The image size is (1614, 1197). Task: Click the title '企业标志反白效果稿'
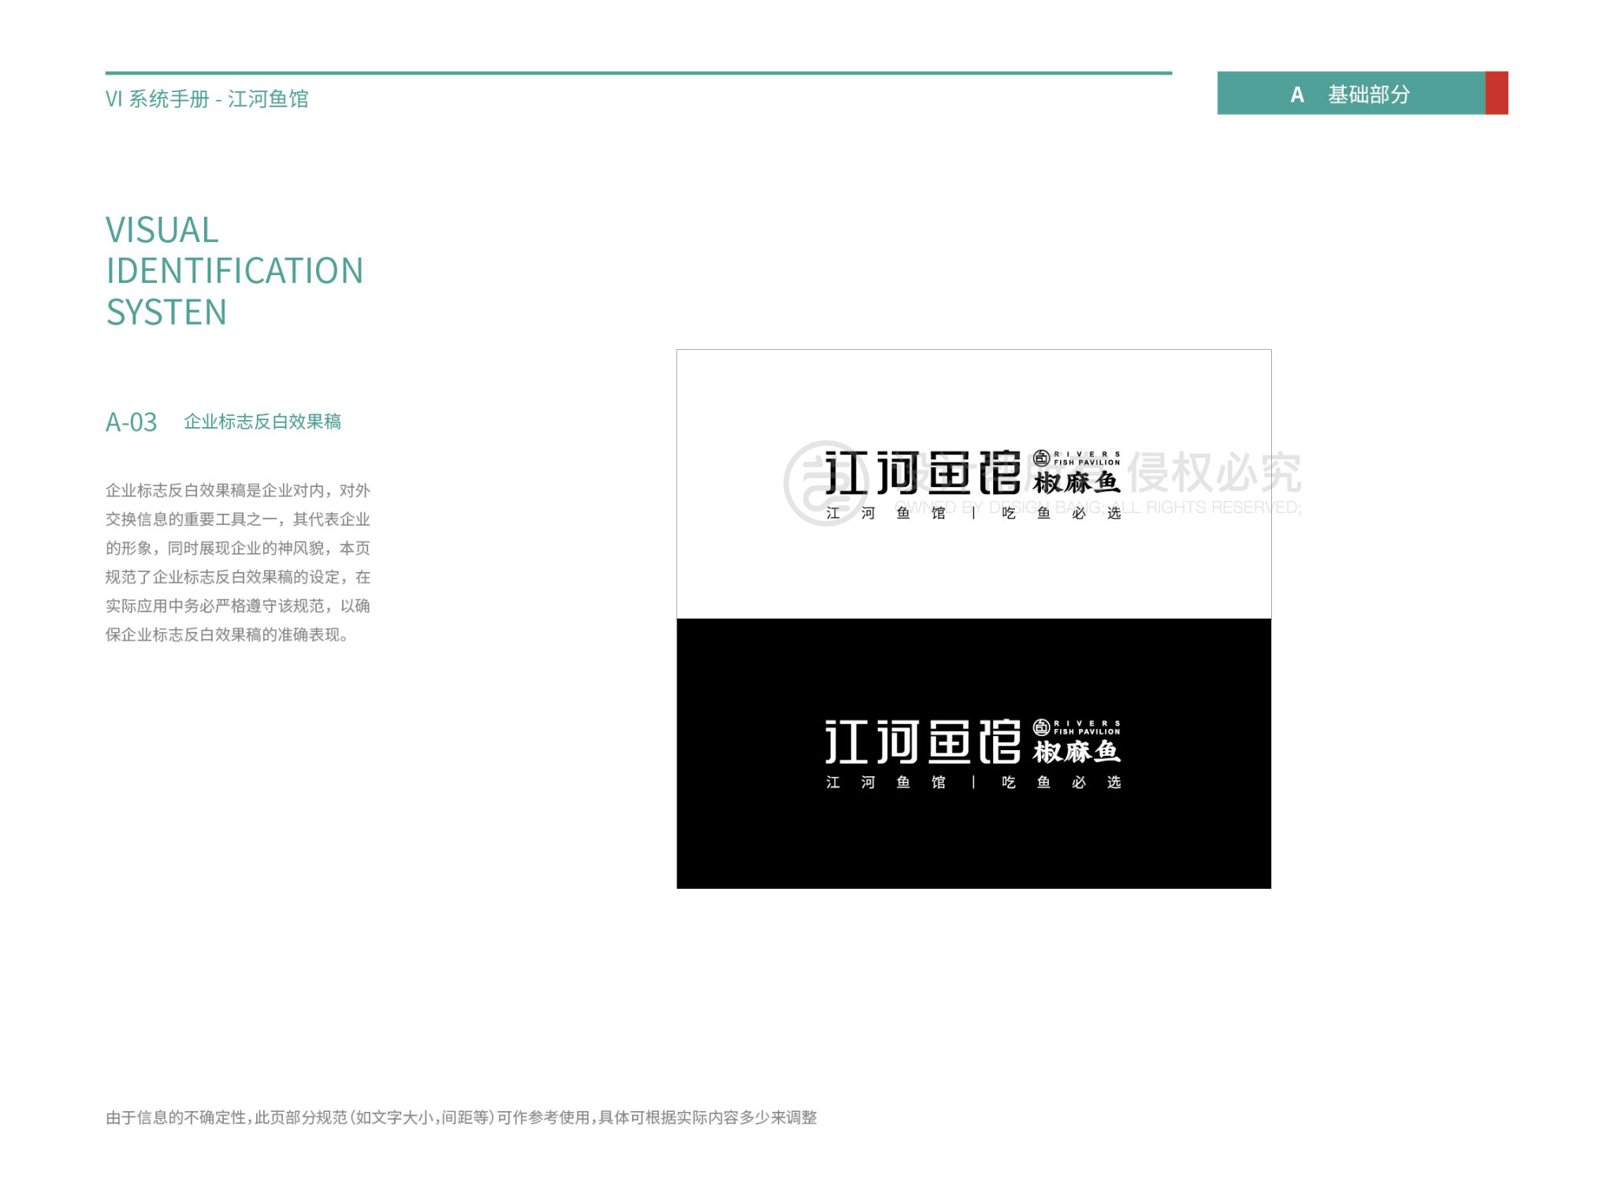[262, 422]
